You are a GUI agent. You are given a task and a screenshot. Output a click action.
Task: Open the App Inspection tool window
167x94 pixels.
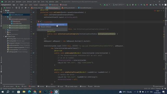click(x=51, y=86)
